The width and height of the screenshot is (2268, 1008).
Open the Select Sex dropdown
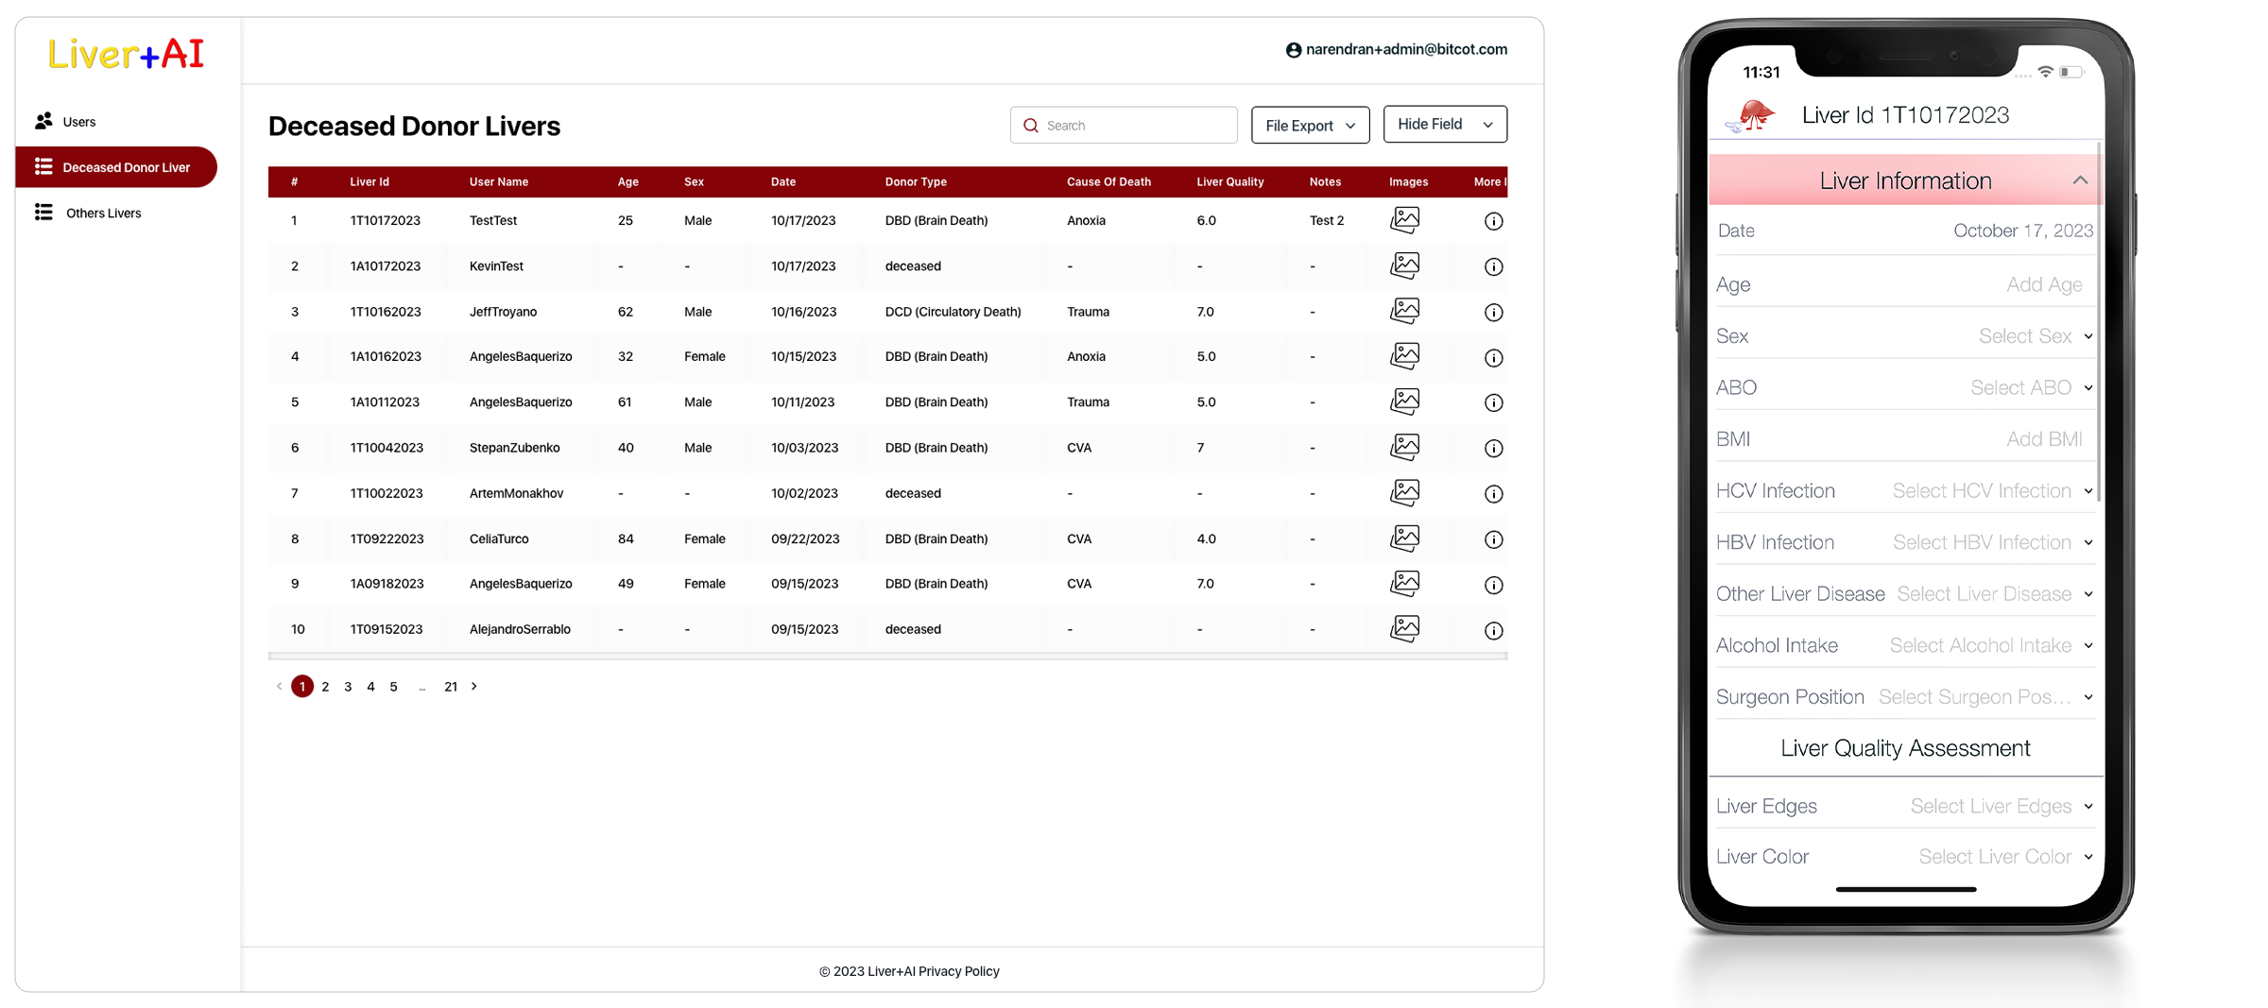click(x=2034, y=335)
